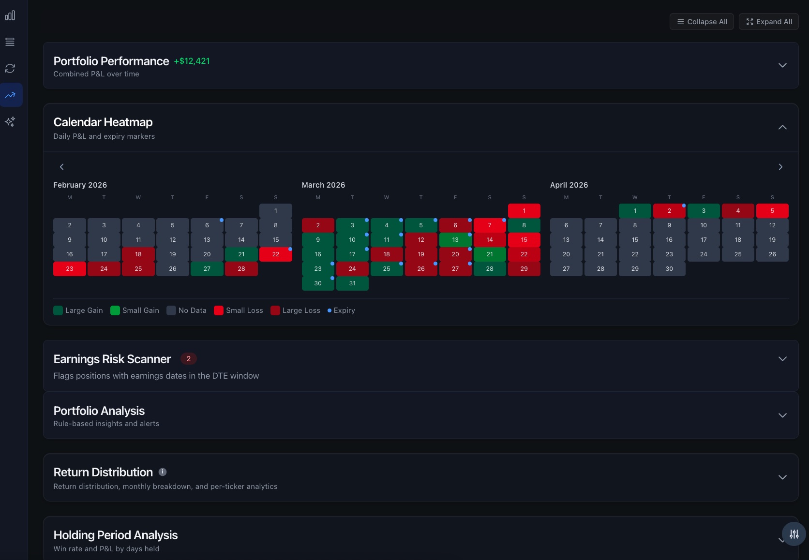Click the floating filters button at bottom right

(794, 534)
